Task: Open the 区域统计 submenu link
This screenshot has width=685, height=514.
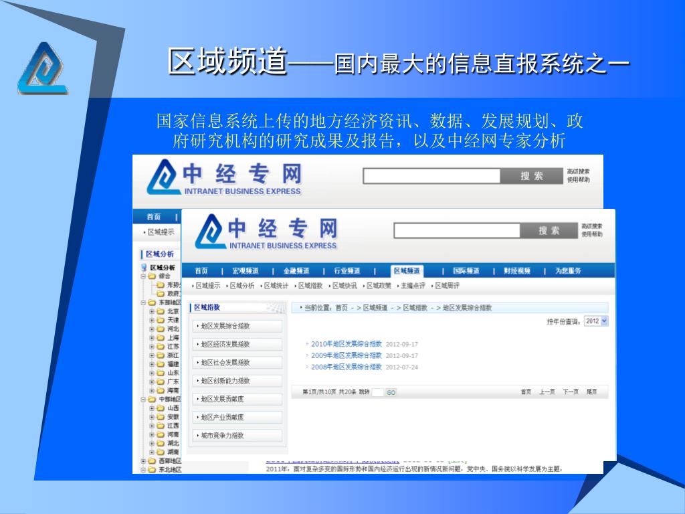Action: click(x=276, y=286)
